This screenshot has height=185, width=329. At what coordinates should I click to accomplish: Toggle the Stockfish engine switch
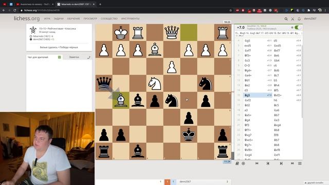[x=298, y=27]
